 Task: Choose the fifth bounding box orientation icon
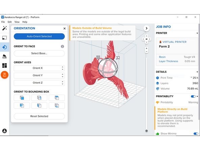[39, 105]
